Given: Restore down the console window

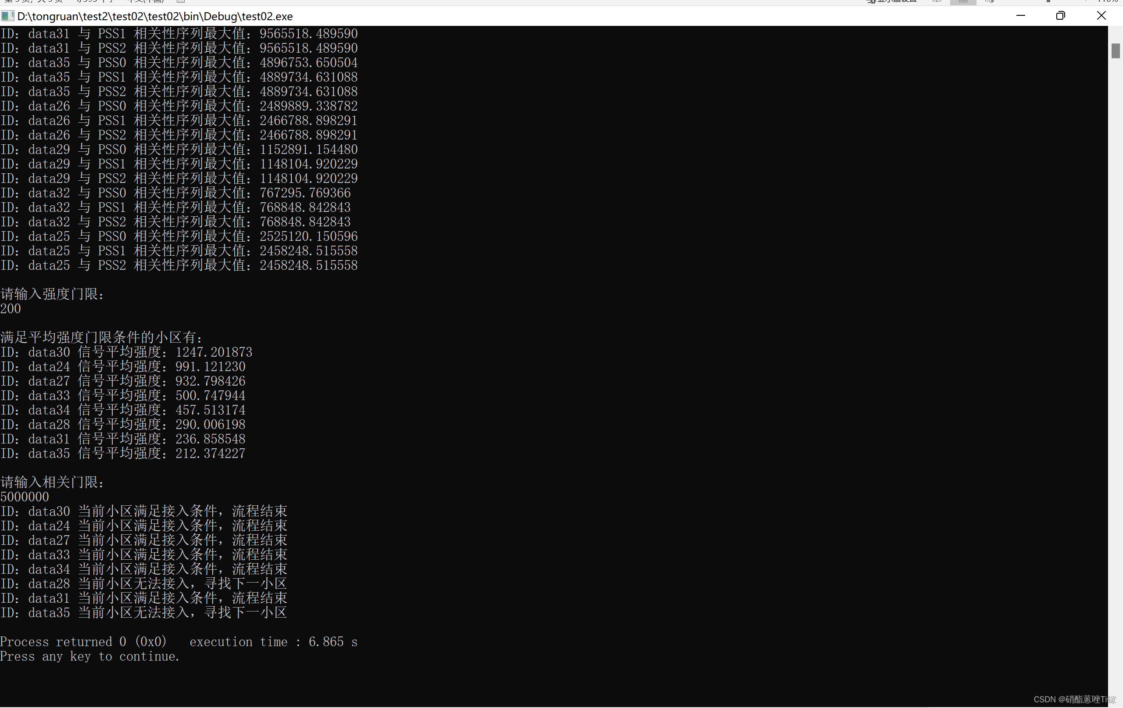Looking at the screenshot, I should (1061, 16).
